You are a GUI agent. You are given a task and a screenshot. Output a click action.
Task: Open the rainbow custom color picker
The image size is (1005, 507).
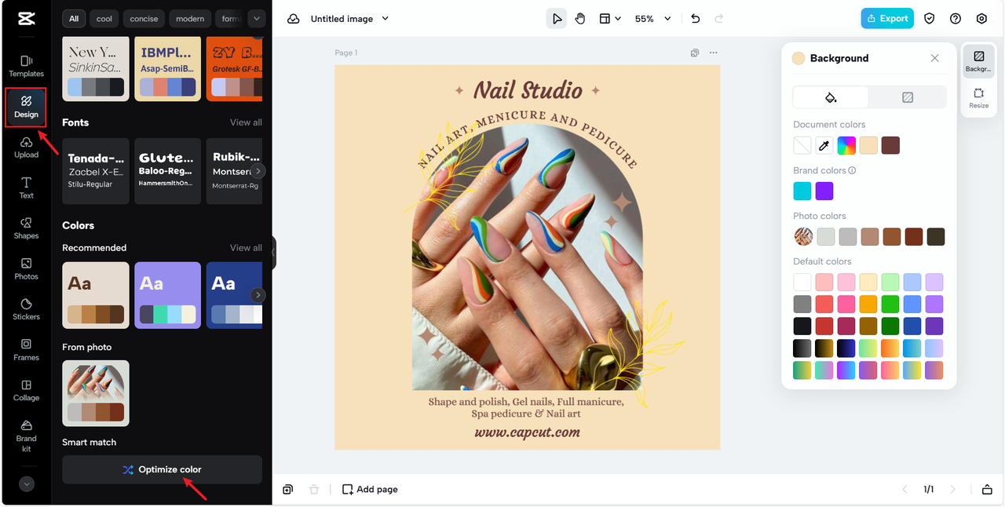(846, 145)
